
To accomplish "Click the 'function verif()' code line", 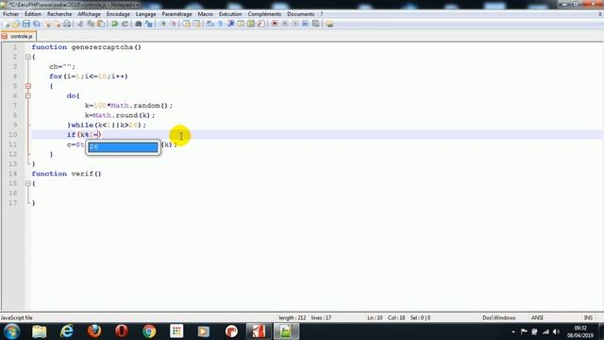I will (x=66, y=174).
